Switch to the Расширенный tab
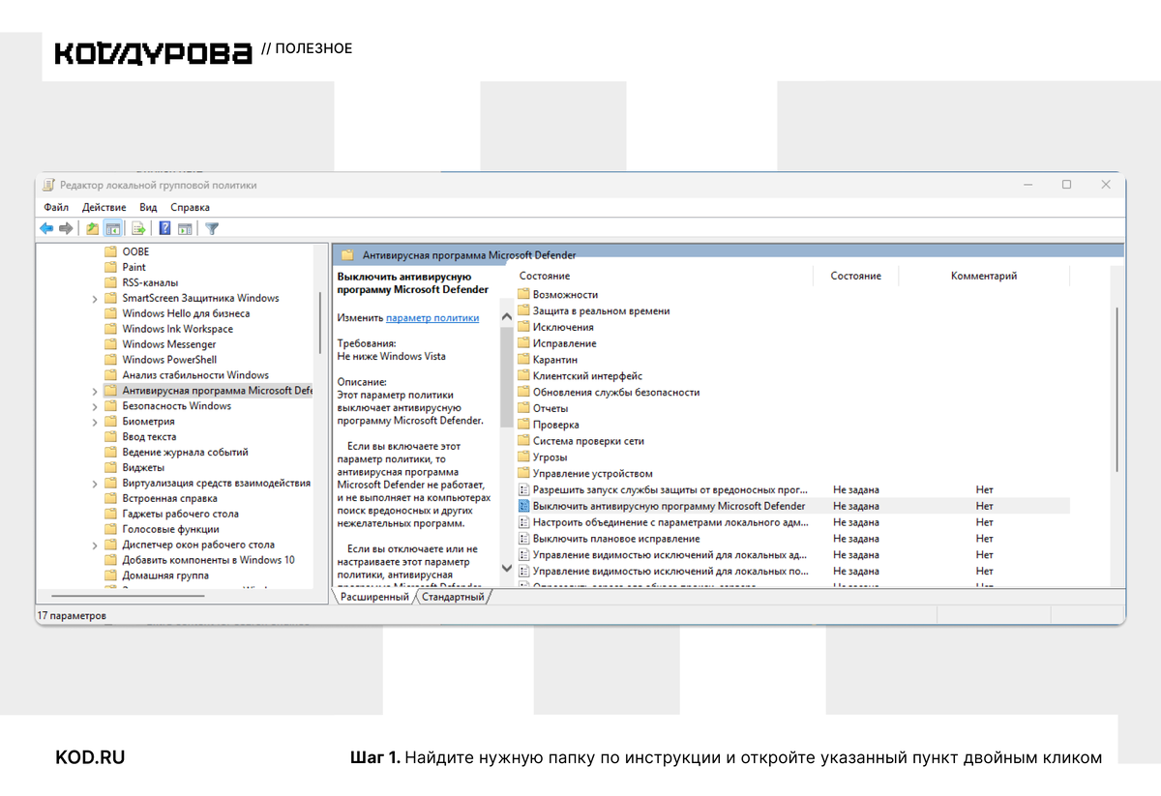This screenshot has width=1161, height=796. pyautogui.click(x=374, y=597)
